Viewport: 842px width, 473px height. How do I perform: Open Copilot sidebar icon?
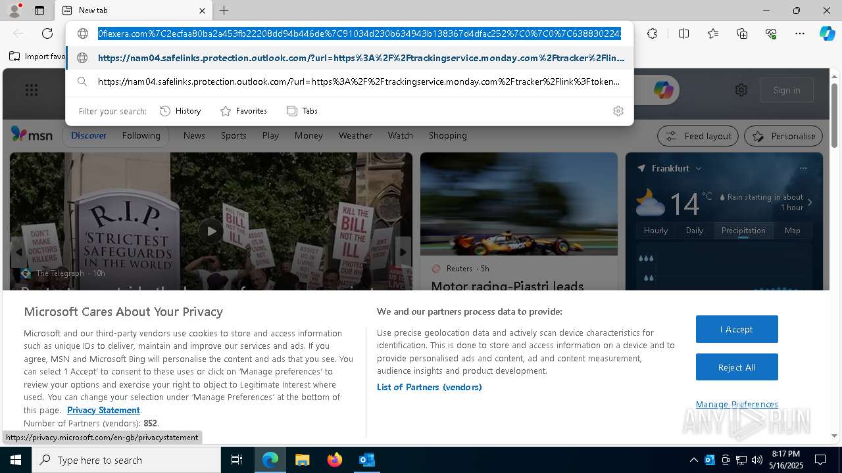point(827,34)
